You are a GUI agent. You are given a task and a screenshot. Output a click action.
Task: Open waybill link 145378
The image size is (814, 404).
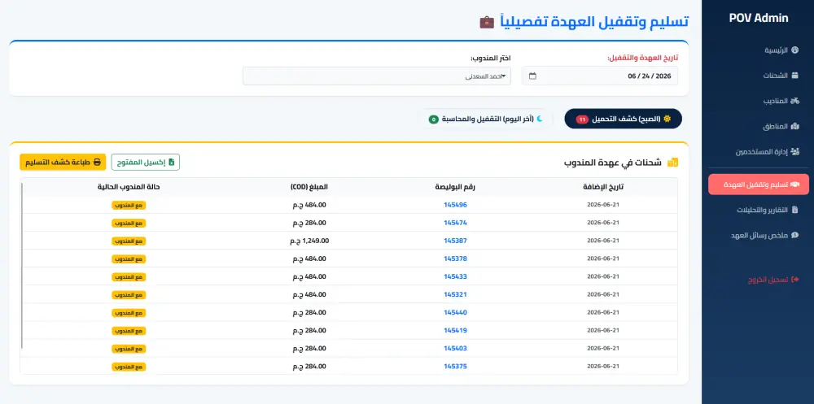tap(455, 258)
